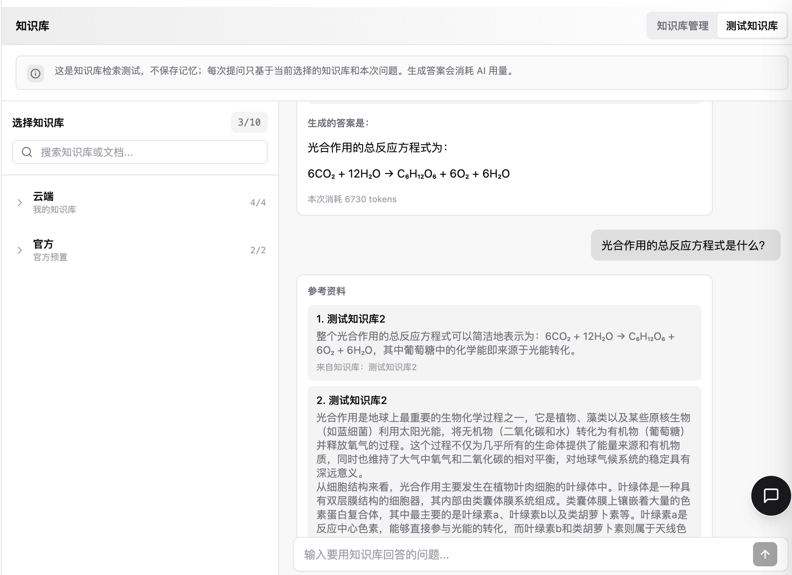Click the 选择知识库 heading

(x=38, y=123)
